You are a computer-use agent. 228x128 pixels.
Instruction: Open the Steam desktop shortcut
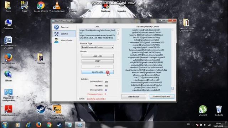[41, 111]
